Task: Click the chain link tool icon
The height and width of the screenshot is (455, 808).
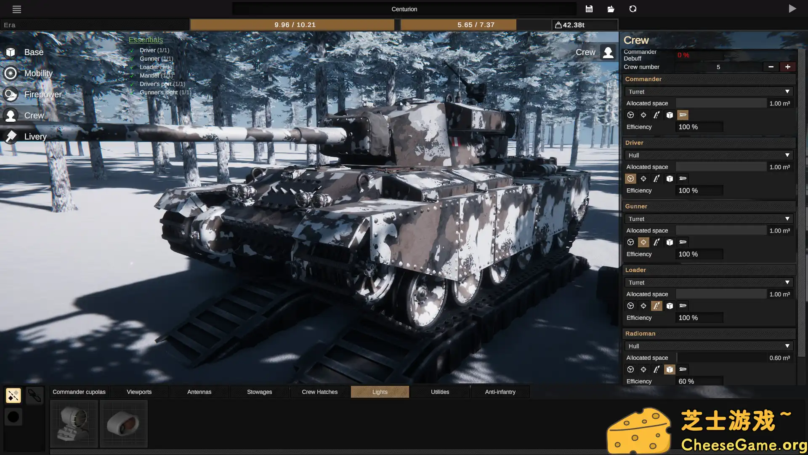Action: (x=35, y=396)
